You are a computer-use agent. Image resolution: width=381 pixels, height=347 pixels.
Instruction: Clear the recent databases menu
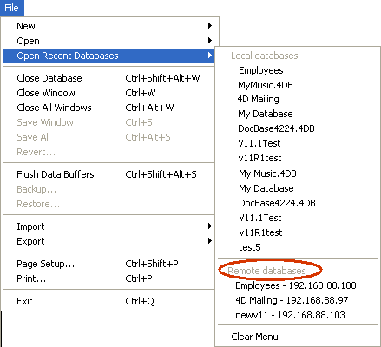[x=254, y=337]
